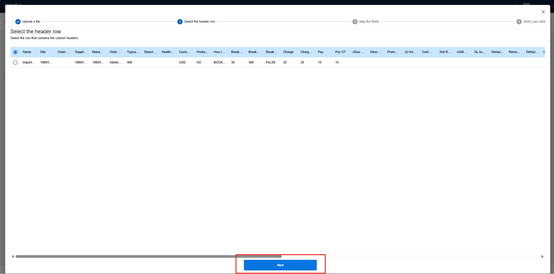Go to the Verify your data step
Screen dimensions: 554x274
point(534,22)
